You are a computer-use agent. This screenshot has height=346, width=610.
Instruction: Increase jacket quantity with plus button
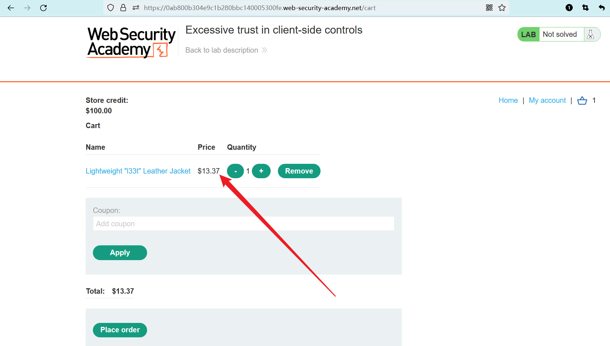(261, 171)
